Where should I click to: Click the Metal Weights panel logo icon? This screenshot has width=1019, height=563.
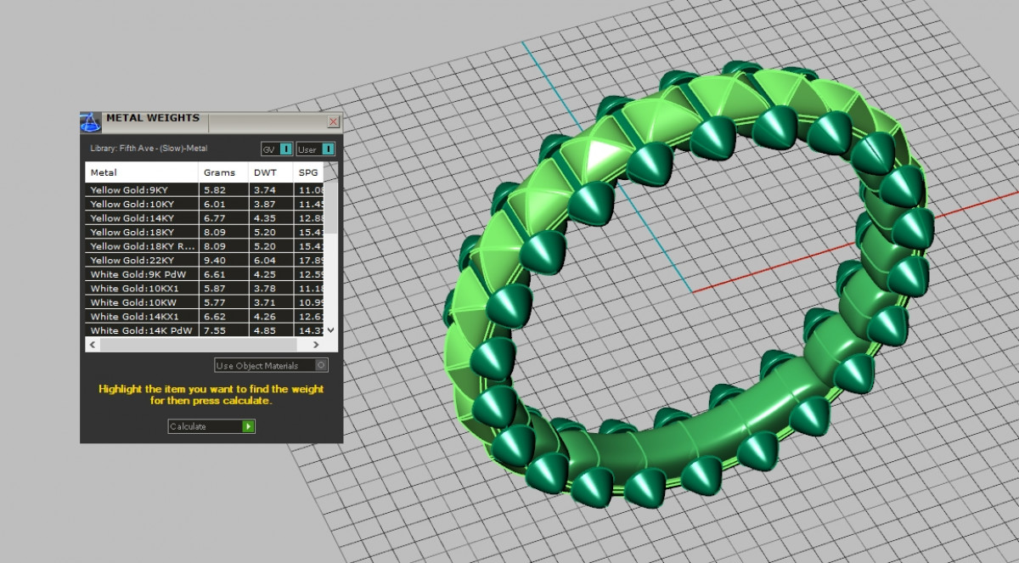coord(91,121)
